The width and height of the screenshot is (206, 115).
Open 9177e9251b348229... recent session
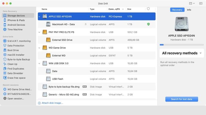point(19,94)
